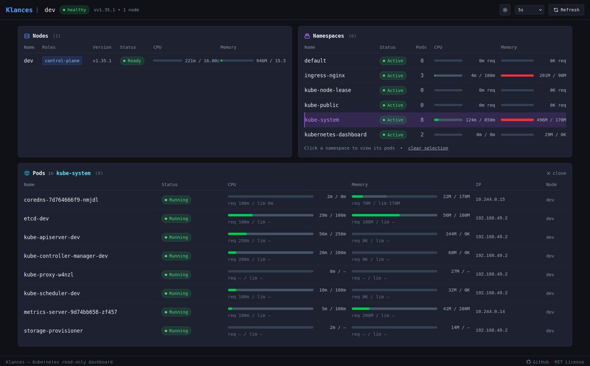Click the clear selection link
The width and height of the screenshot is (590, 366).
click(x=428, y=148)
